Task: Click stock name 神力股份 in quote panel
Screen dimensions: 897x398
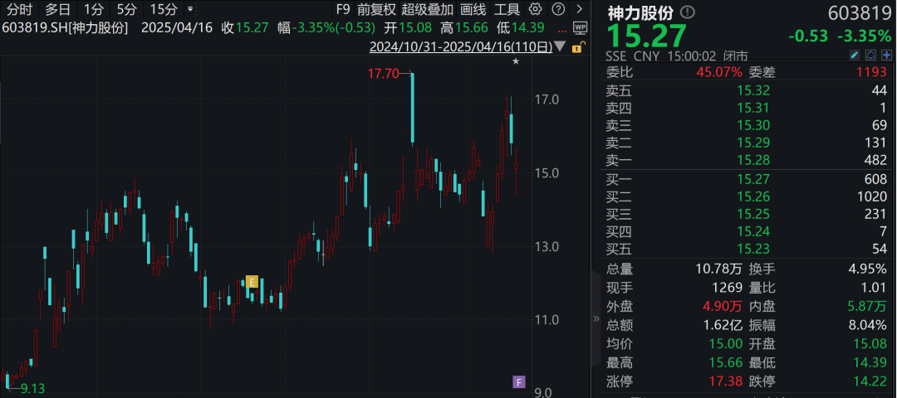Action: tap(640, 12)
